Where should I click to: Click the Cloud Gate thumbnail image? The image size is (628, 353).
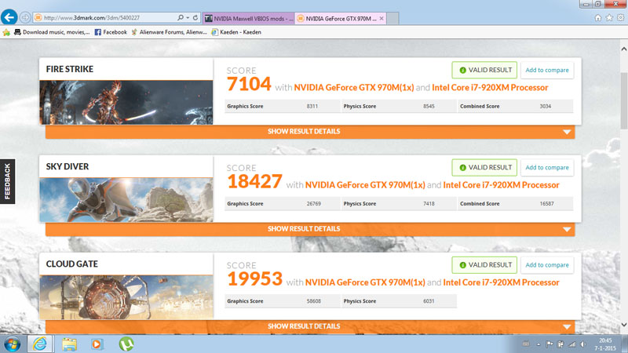click(126, 297)
